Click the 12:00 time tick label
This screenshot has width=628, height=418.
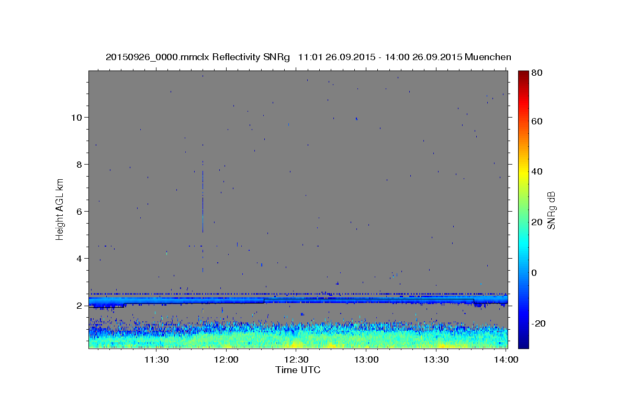(227, 359)
